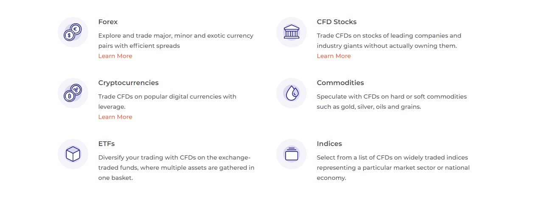The image size is (539, 201).
Task: Click the Cryptocurrencies bitcoin coins icon
Action: 73,93
